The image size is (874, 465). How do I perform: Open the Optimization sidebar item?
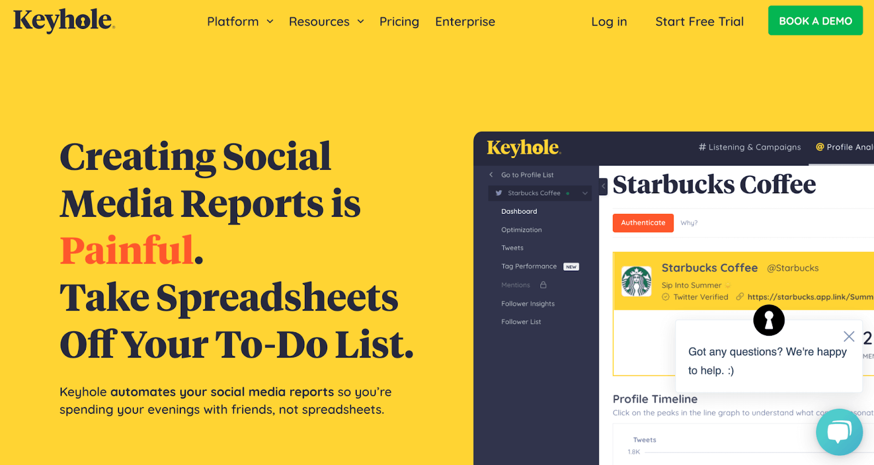522,230
